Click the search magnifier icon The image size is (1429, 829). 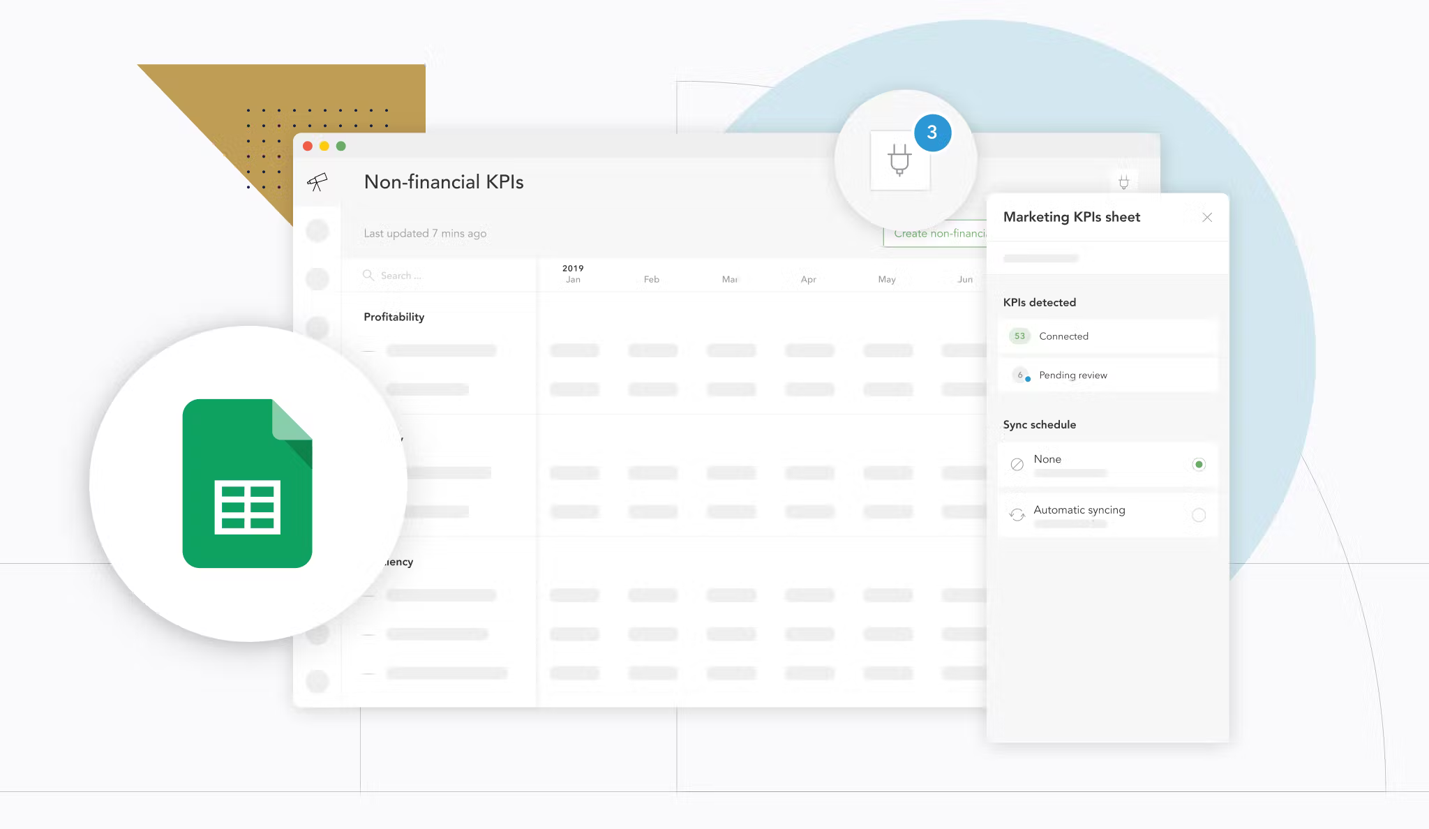(370, 275)
